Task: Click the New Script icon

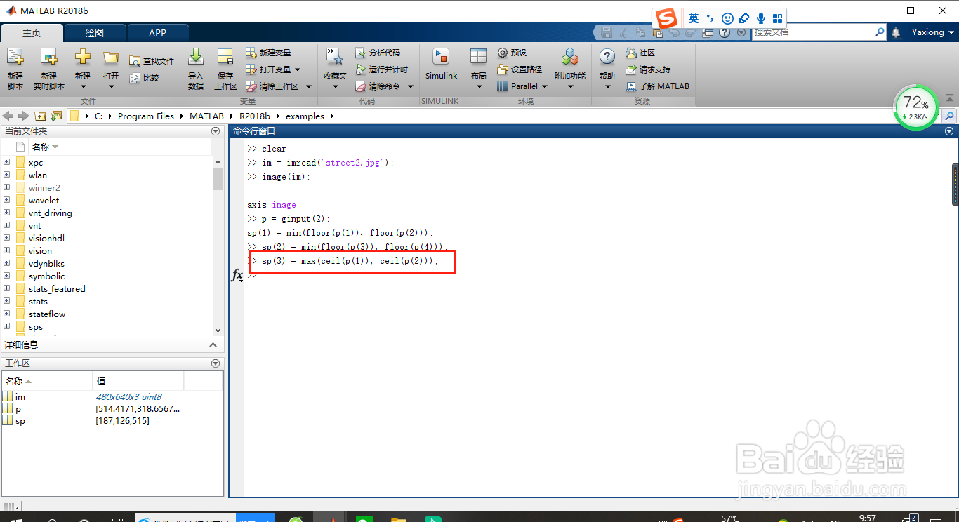Action: tap(15, 68)
